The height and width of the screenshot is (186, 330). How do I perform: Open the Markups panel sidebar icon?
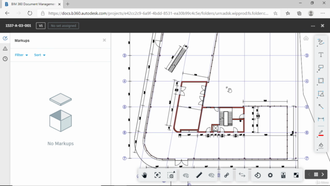tap(5, 38)
